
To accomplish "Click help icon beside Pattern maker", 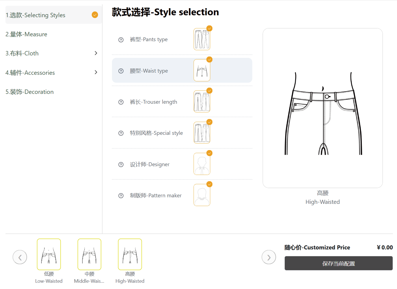I will pyautogui.click(x=121, y=196).
